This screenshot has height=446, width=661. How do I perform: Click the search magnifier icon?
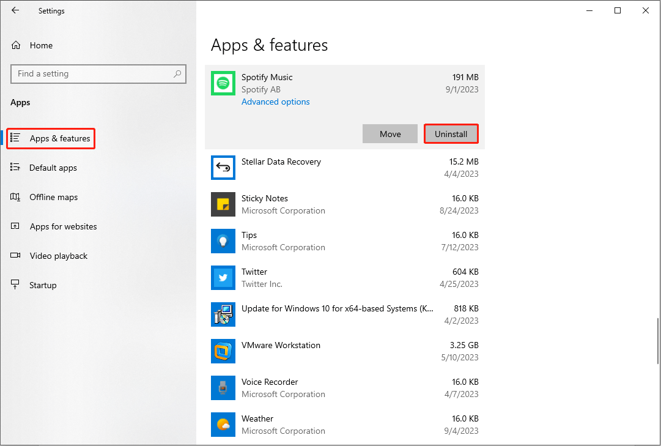pyautogui.click(x=177, y=74)
